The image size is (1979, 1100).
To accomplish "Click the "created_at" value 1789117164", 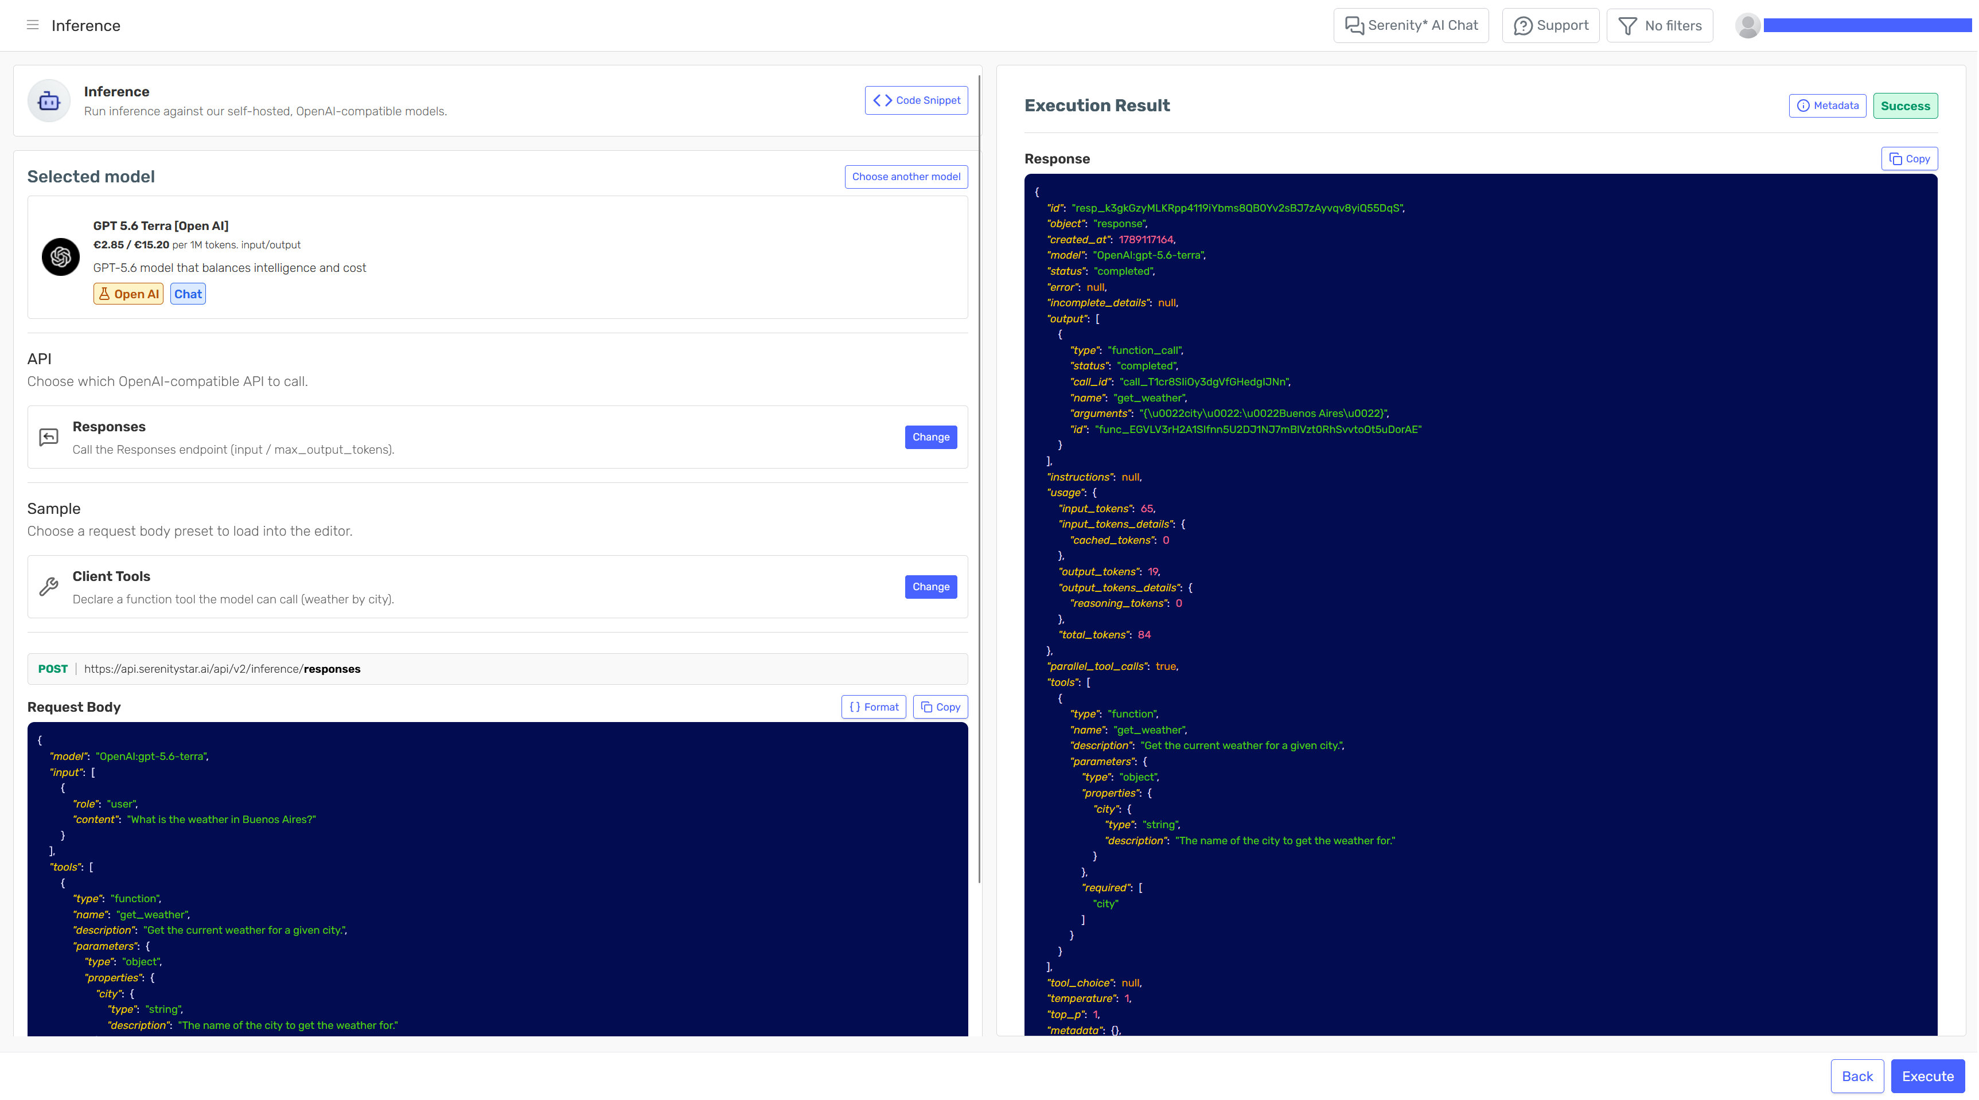I will pyautogui.click(x=1146, y=240).
